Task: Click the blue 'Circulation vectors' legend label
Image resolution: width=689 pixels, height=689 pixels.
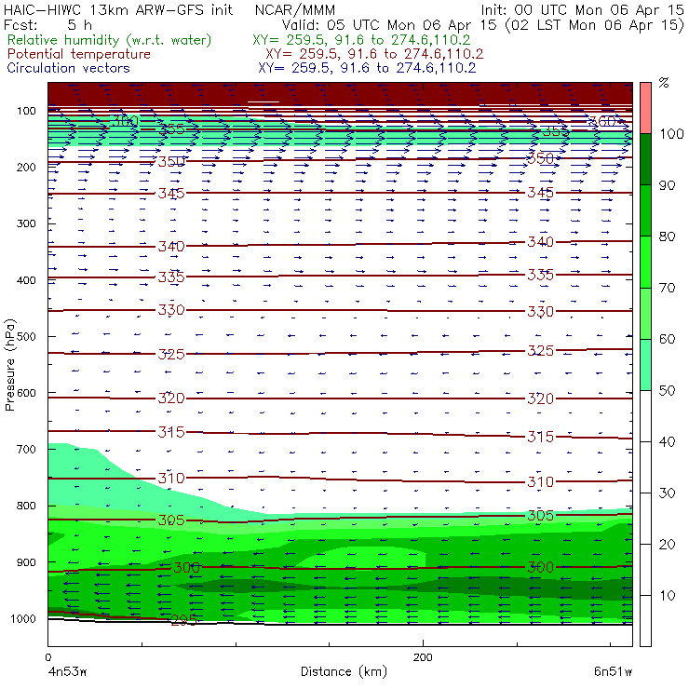Action: pos(68,68)
